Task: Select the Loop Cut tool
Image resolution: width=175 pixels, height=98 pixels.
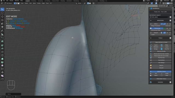Action: [2, 52]
